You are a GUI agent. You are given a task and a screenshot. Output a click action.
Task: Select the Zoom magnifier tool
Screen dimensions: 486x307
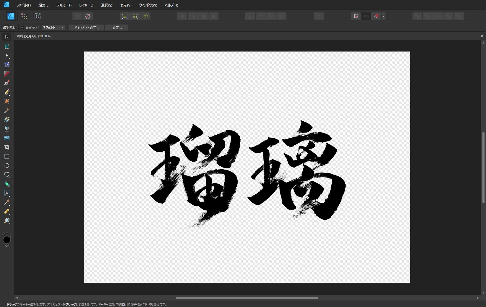pyautogui.click(x=7, y=221)
